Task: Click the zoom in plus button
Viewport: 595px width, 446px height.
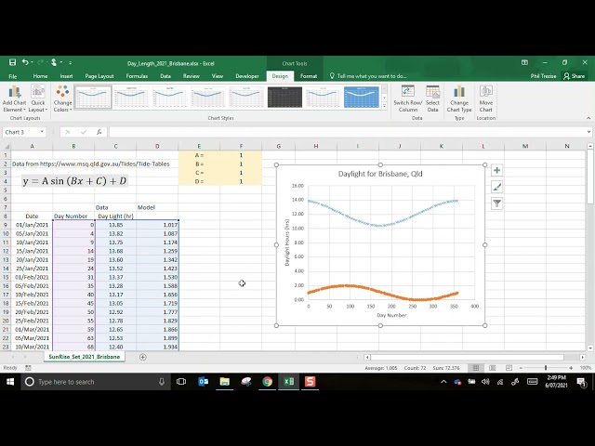Action: [571, 368]
